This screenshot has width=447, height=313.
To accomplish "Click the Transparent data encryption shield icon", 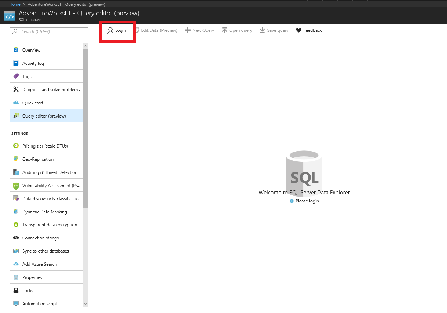I will (16, 225).
